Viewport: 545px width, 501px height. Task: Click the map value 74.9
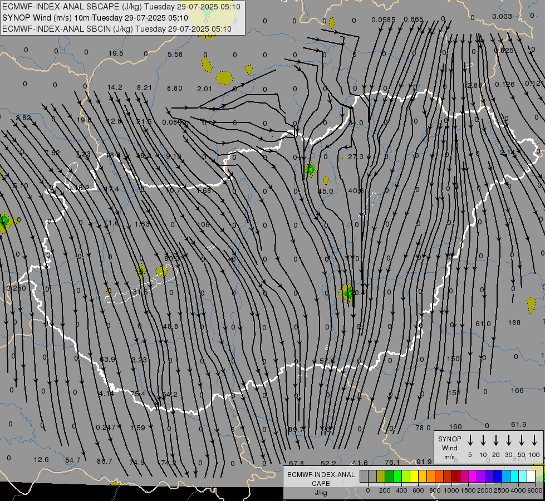[x=137, y=463]
